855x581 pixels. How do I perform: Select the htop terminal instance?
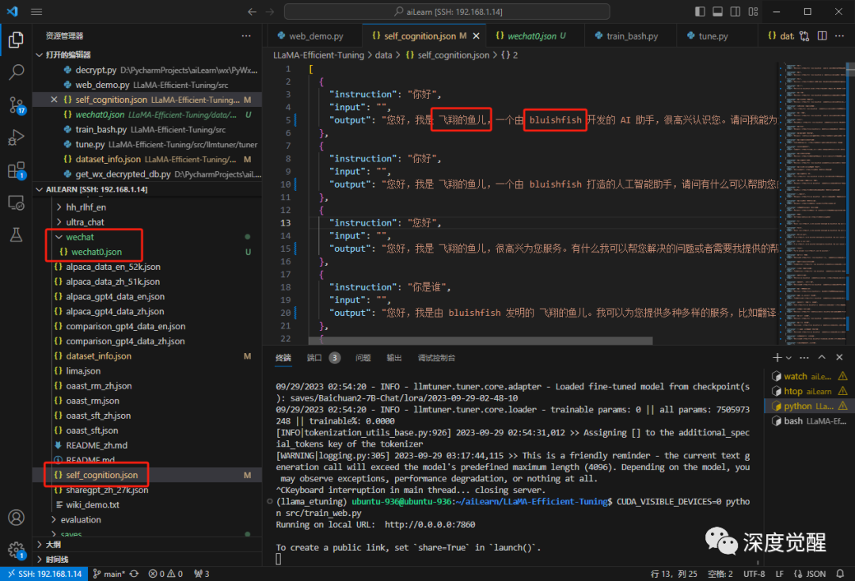coord(809,391)
